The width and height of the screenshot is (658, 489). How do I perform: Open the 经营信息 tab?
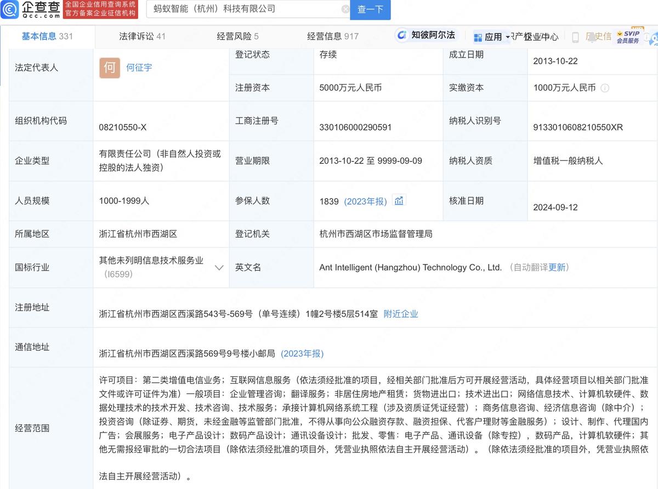(333, 36)
